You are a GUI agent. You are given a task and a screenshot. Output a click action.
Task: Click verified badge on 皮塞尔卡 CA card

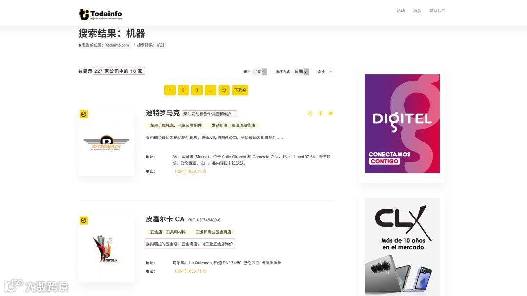[x=84, y=220]
